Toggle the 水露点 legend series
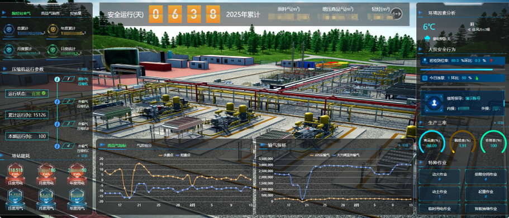 (x=165, y=155)
